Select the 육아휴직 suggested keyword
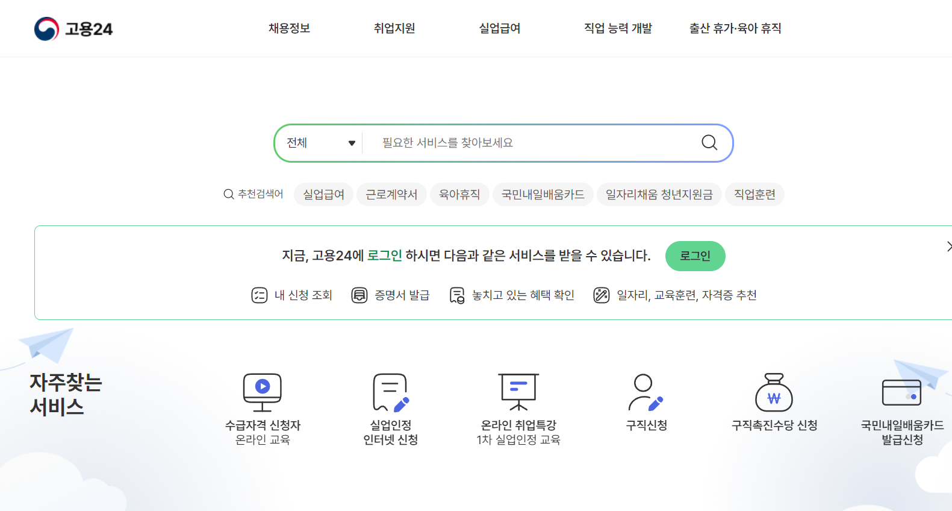The height and width of the screenshot is (511, 952). coord(459,194)
